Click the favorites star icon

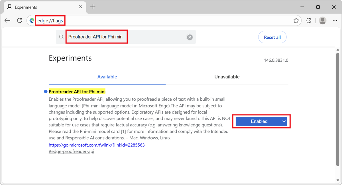[x=296, y=20]
